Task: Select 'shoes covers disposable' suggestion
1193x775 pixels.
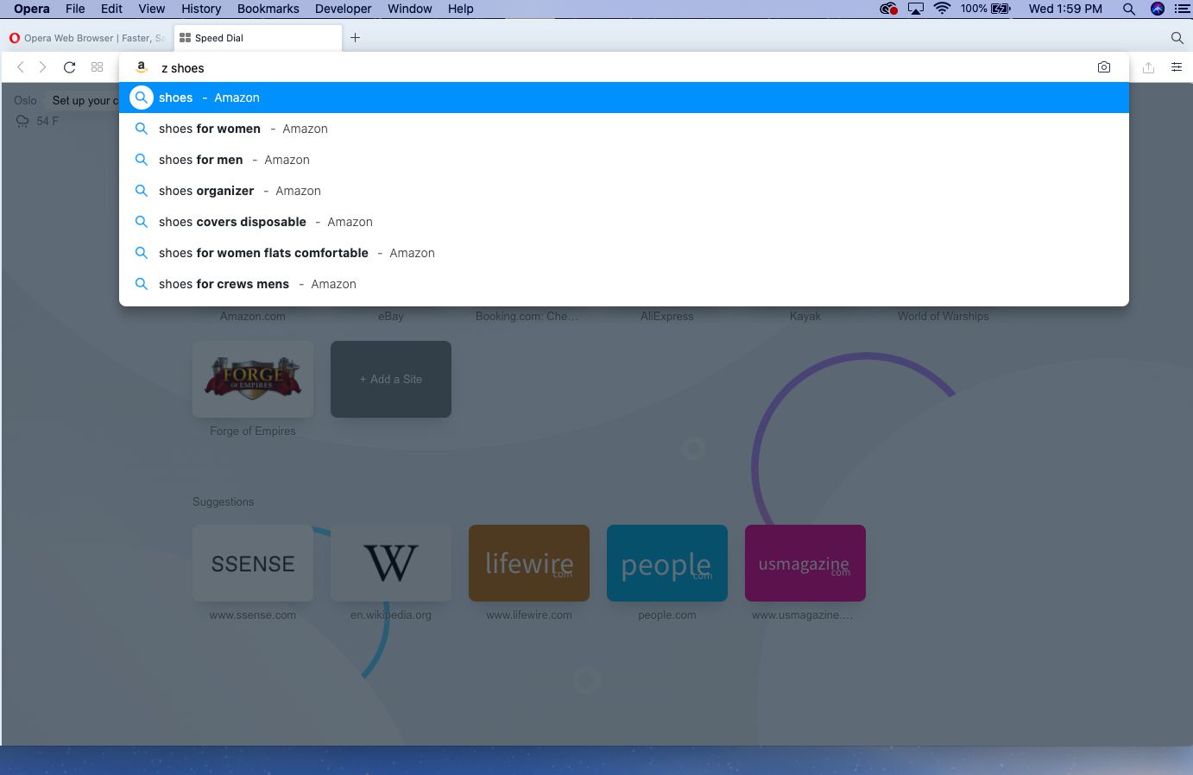Action: point(624,222)
